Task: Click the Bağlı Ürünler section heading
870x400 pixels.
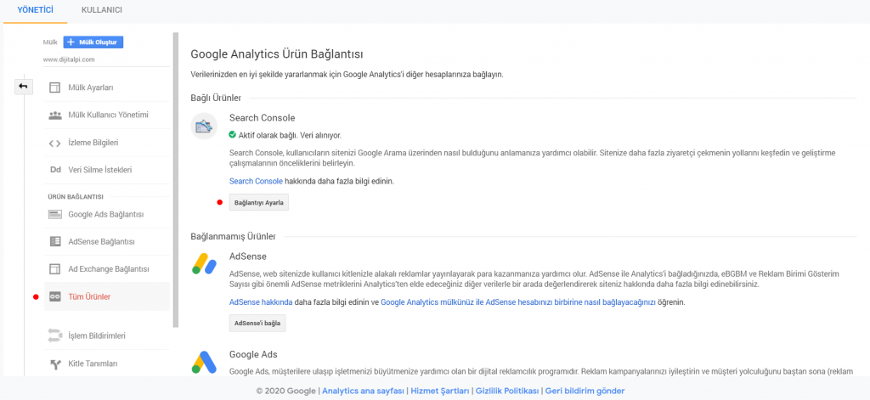Action: click(x=216, y=99)
